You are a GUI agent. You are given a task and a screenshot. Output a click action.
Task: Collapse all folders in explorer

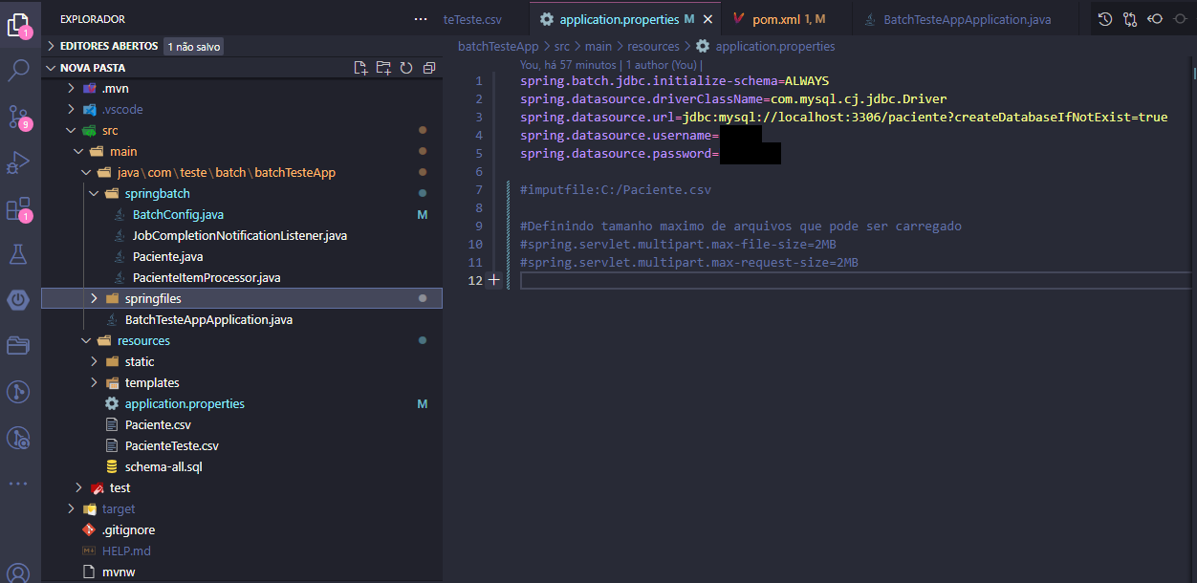click(429, 68)
